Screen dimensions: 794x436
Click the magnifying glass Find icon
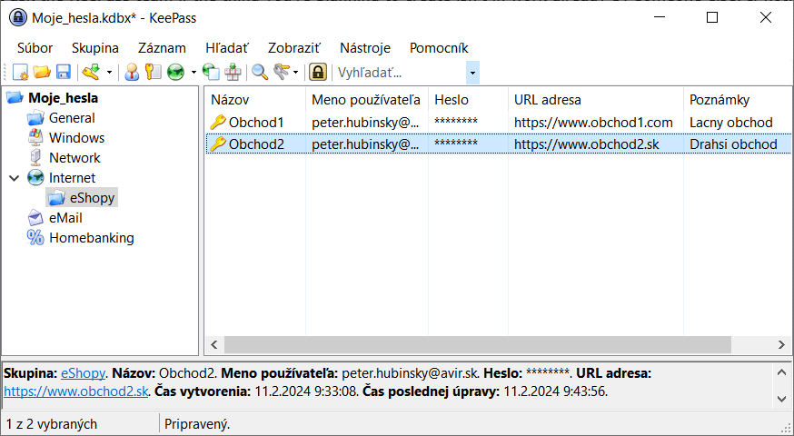point(260,73)
